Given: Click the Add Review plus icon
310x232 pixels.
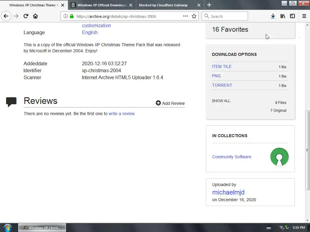Looking at the screenshot, I should 158,103.
